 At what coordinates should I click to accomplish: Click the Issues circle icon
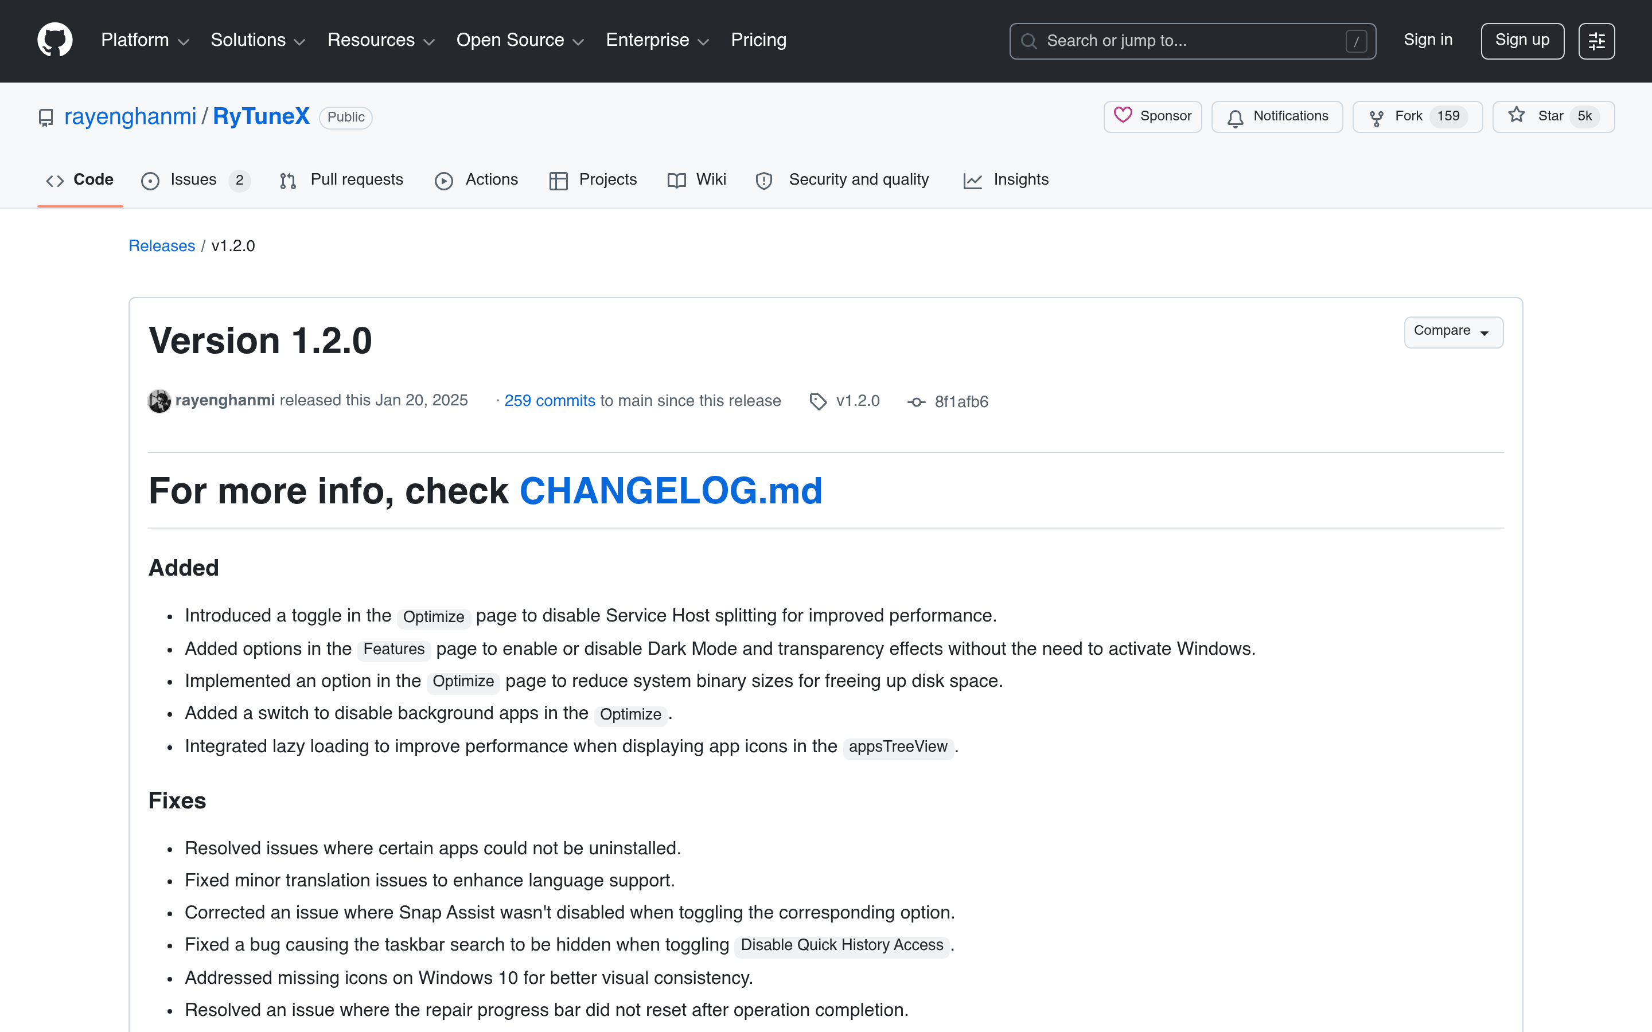click(150, 181)
